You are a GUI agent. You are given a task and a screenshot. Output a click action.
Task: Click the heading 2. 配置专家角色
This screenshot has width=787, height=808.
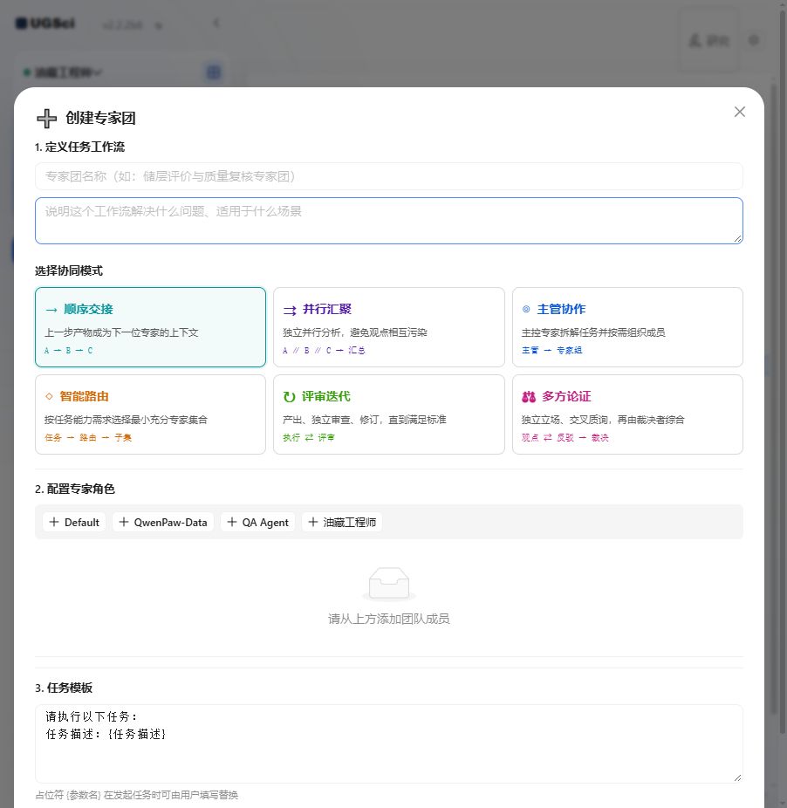[75, 489]
